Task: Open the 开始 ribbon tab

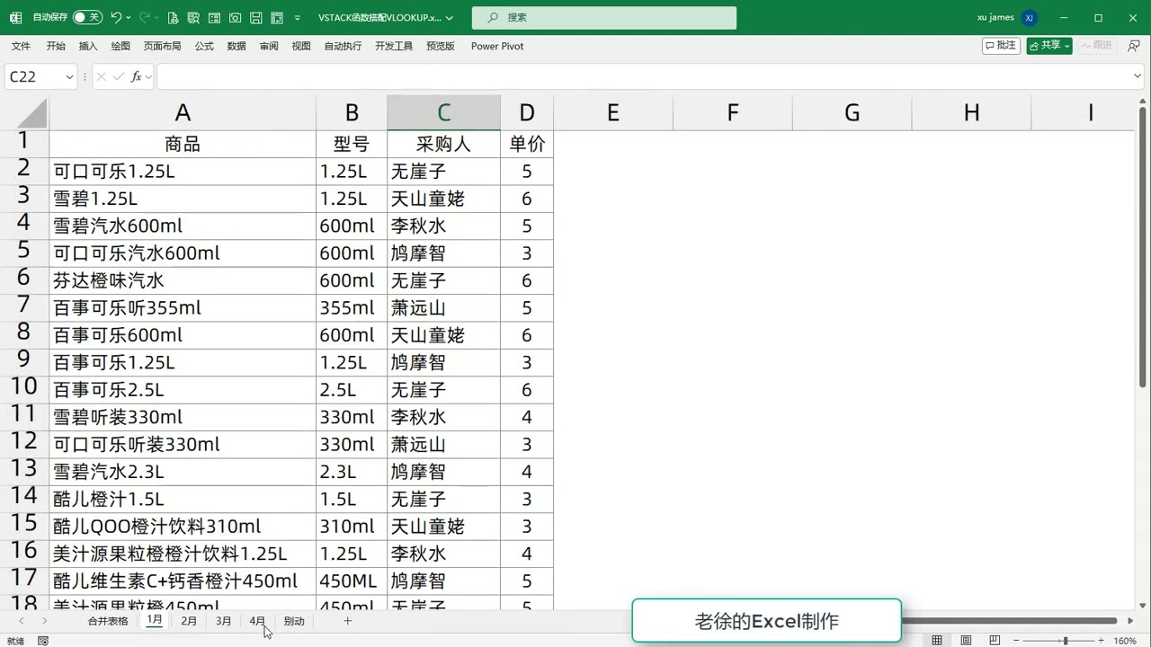Action: point(56,46)
